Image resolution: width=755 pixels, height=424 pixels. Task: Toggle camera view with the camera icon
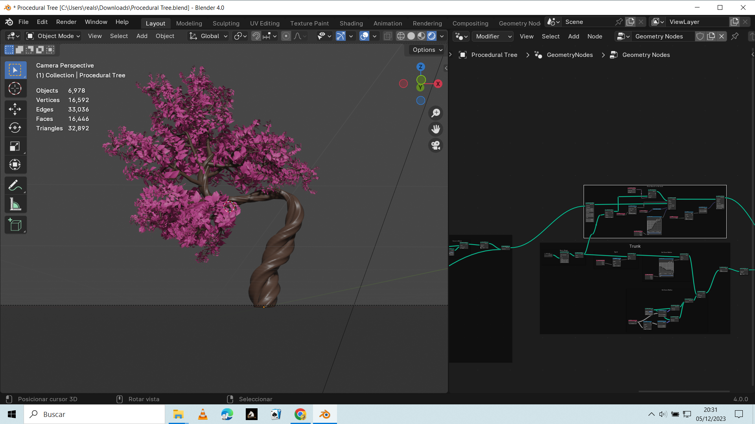[x=436, y=146]
